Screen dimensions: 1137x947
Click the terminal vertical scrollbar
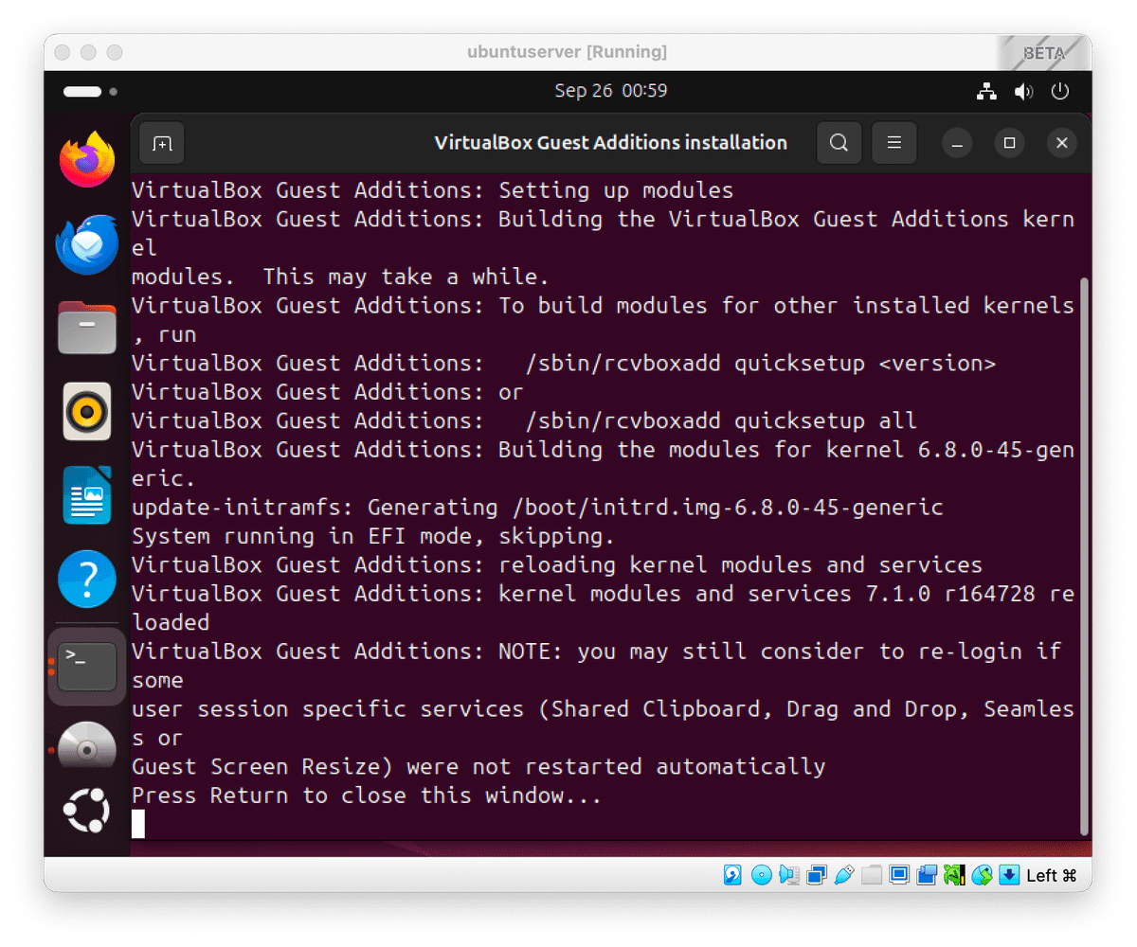pyautogui.click(x=1084, y=557)
